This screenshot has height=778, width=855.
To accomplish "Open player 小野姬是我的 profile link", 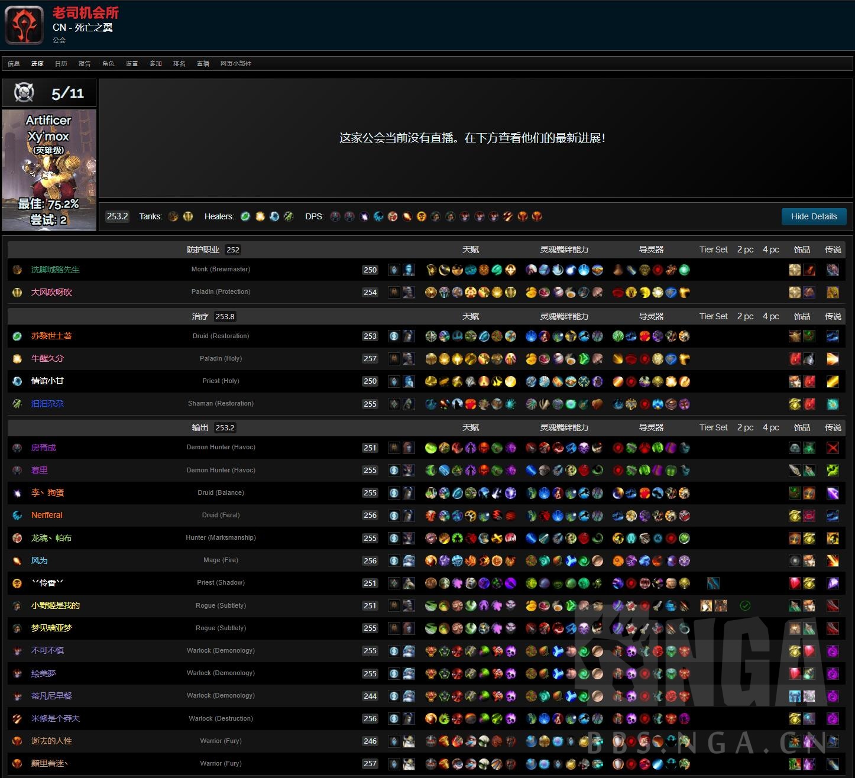I will 56,605.
